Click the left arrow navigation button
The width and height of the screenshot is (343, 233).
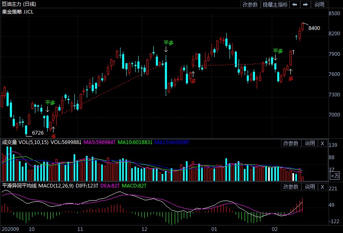[294, 5]
